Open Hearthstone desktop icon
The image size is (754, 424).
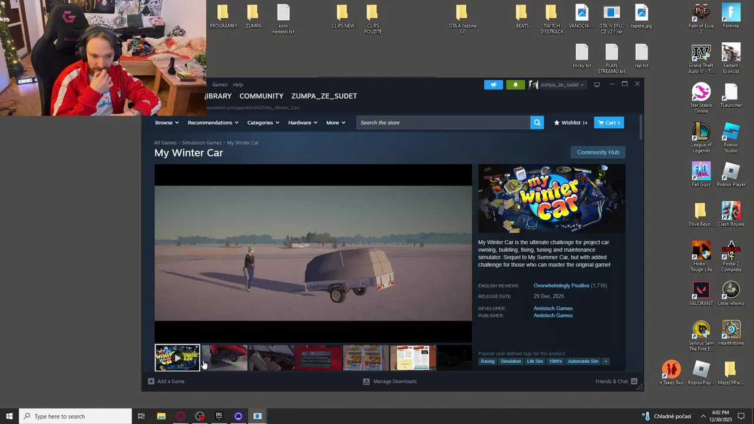click(x=731, y=333)
